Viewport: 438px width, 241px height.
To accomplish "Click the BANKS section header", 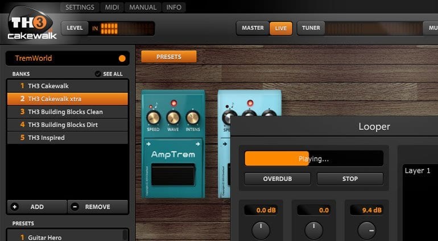I will click(21, 74).
